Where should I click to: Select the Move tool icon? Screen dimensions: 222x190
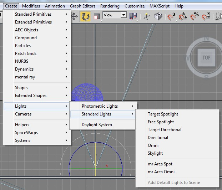tap(75, 16)
